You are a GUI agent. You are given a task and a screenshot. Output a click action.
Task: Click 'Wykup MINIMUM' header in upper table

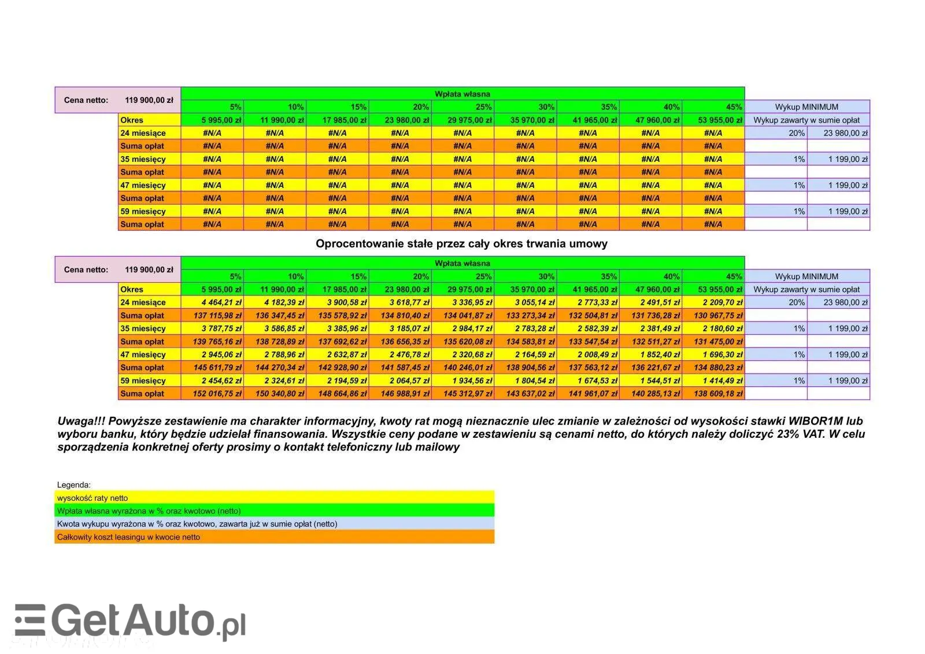pyautogui.click(x=806, y=107)
